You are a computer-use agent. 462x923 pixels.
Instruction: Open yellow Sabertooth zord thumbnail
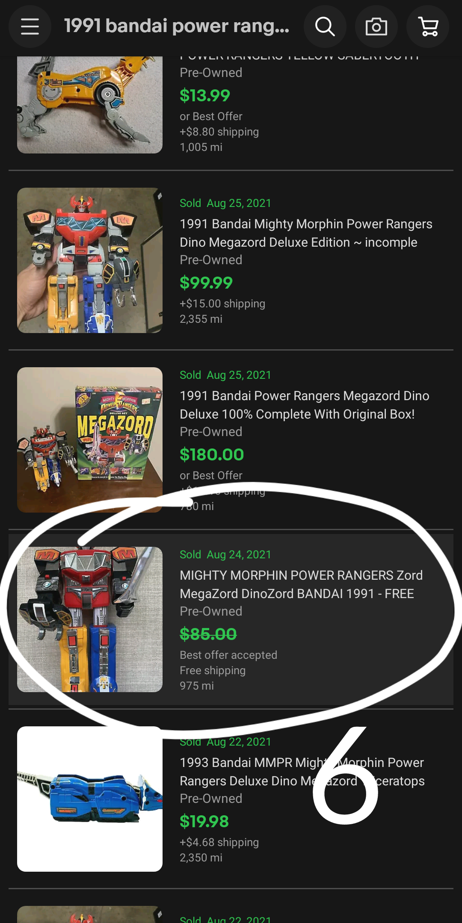[90, 105]
